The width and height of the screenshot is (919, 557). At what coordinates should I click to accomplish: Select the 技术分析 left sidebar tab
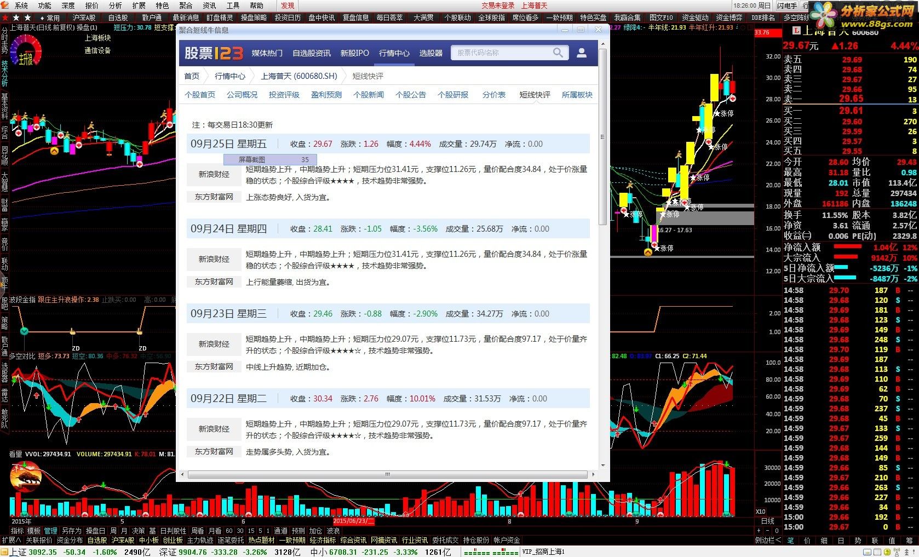[4, 74]
